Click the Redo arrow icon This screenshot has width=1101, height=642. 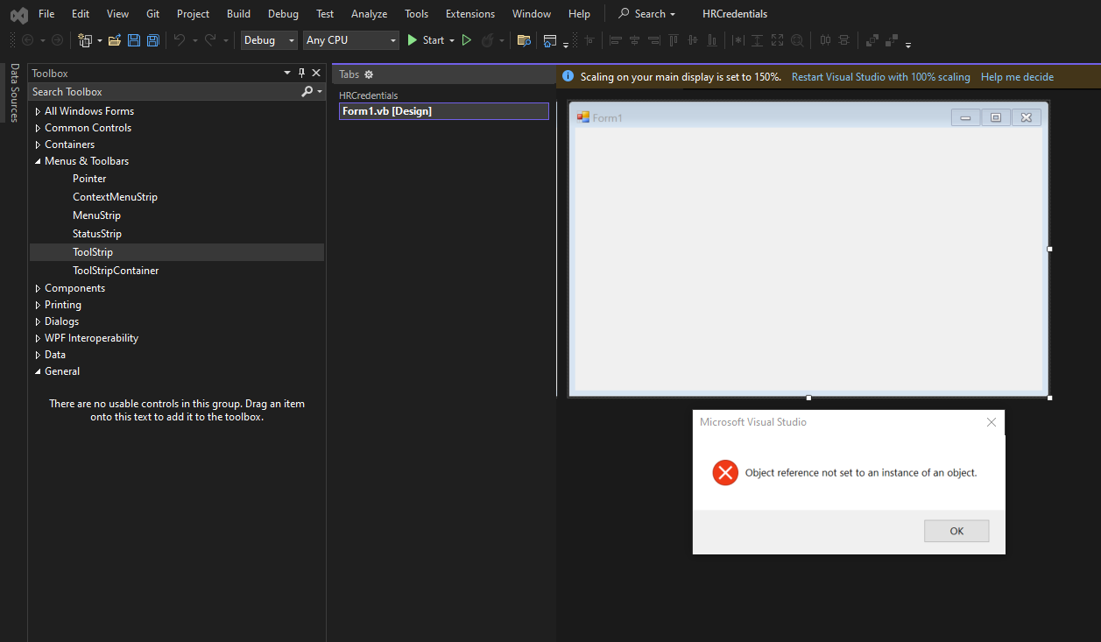(210, 40)
